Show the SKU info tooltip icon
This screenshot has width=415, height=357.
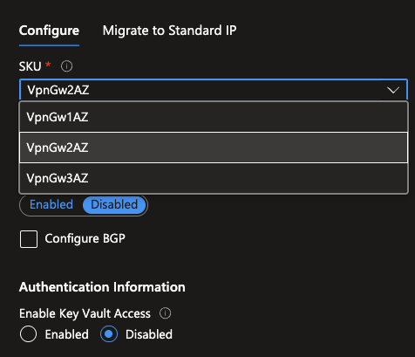[66, 66]
